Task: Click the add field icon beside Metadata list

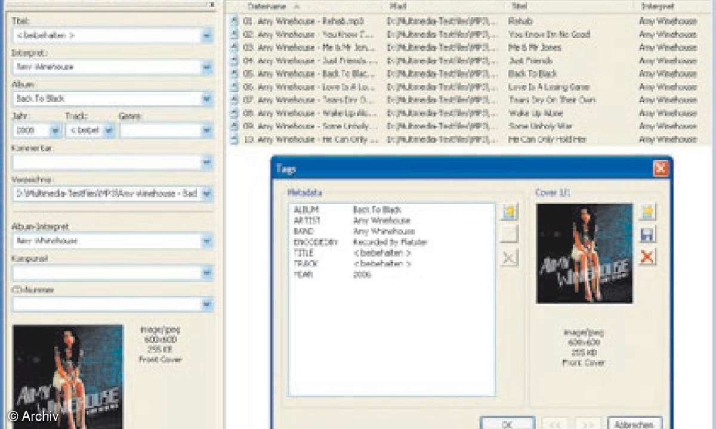Action: (x=510, y=212)
